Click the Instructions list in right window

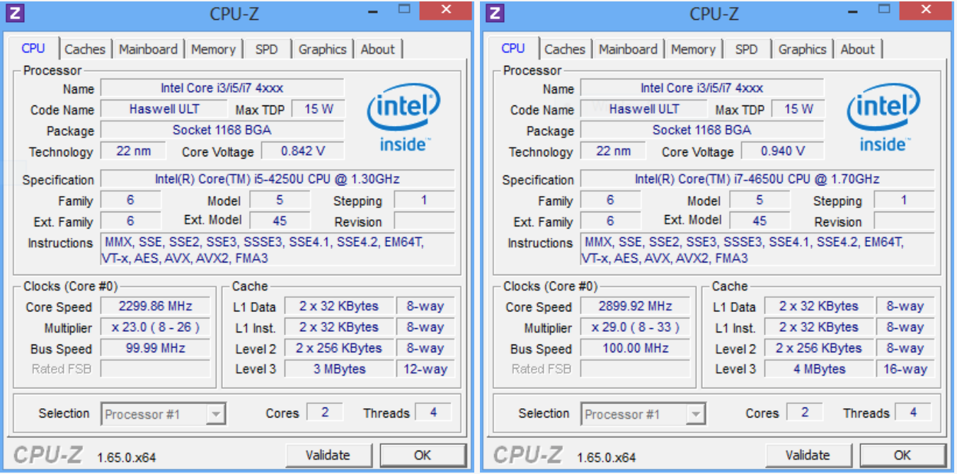(757, 250)
